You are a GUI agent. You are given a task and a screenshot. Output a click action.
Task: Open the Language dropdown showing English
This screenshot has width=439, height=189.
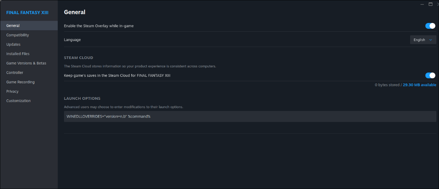(x=423, y=40)
